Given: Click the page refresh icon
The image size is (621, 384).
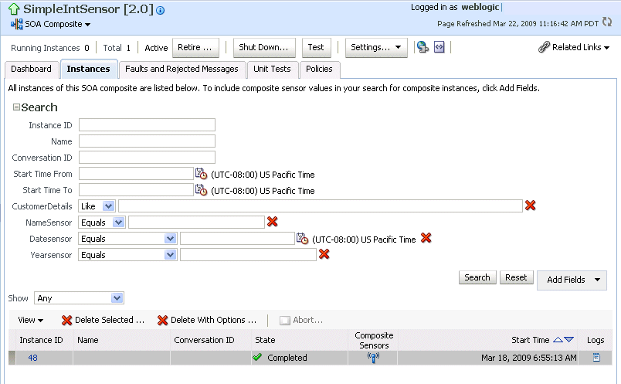Looking at the screenshot, I should pyautogui.click(x=607, y=22).
